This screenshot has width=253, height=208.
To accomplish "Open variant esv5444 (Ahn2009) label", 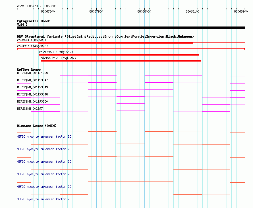I will point(32,40).
